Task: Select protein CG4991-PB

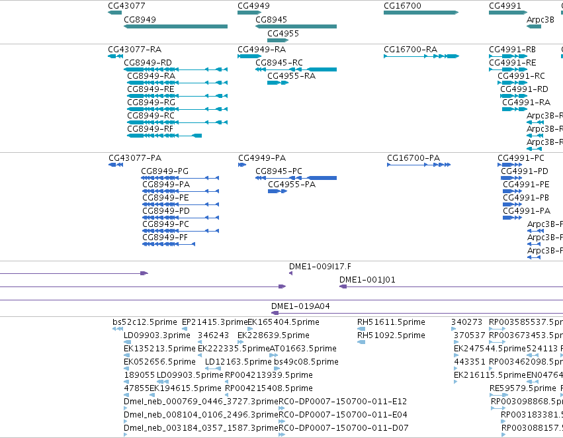Action: click(526, 198)
